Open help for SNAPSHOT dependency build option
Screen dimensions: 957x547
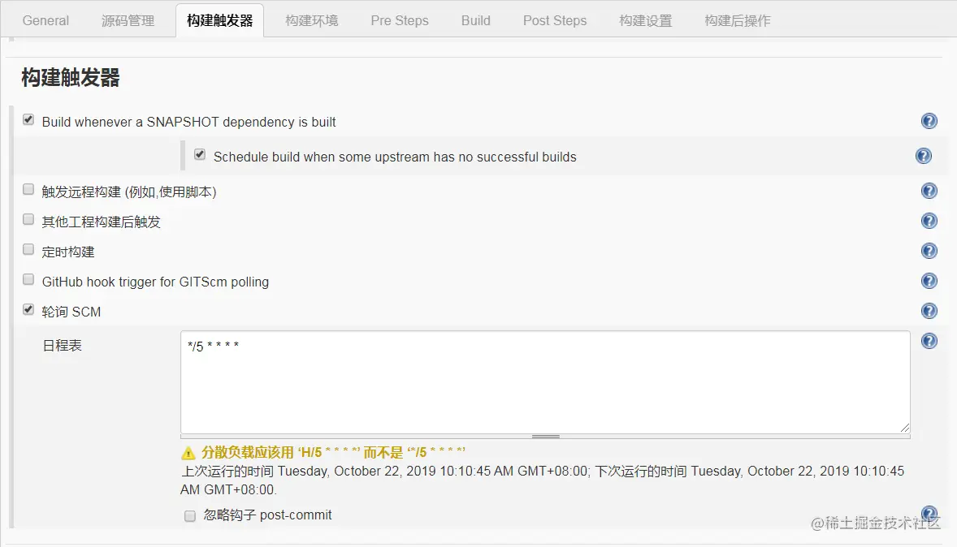(929, 121)
